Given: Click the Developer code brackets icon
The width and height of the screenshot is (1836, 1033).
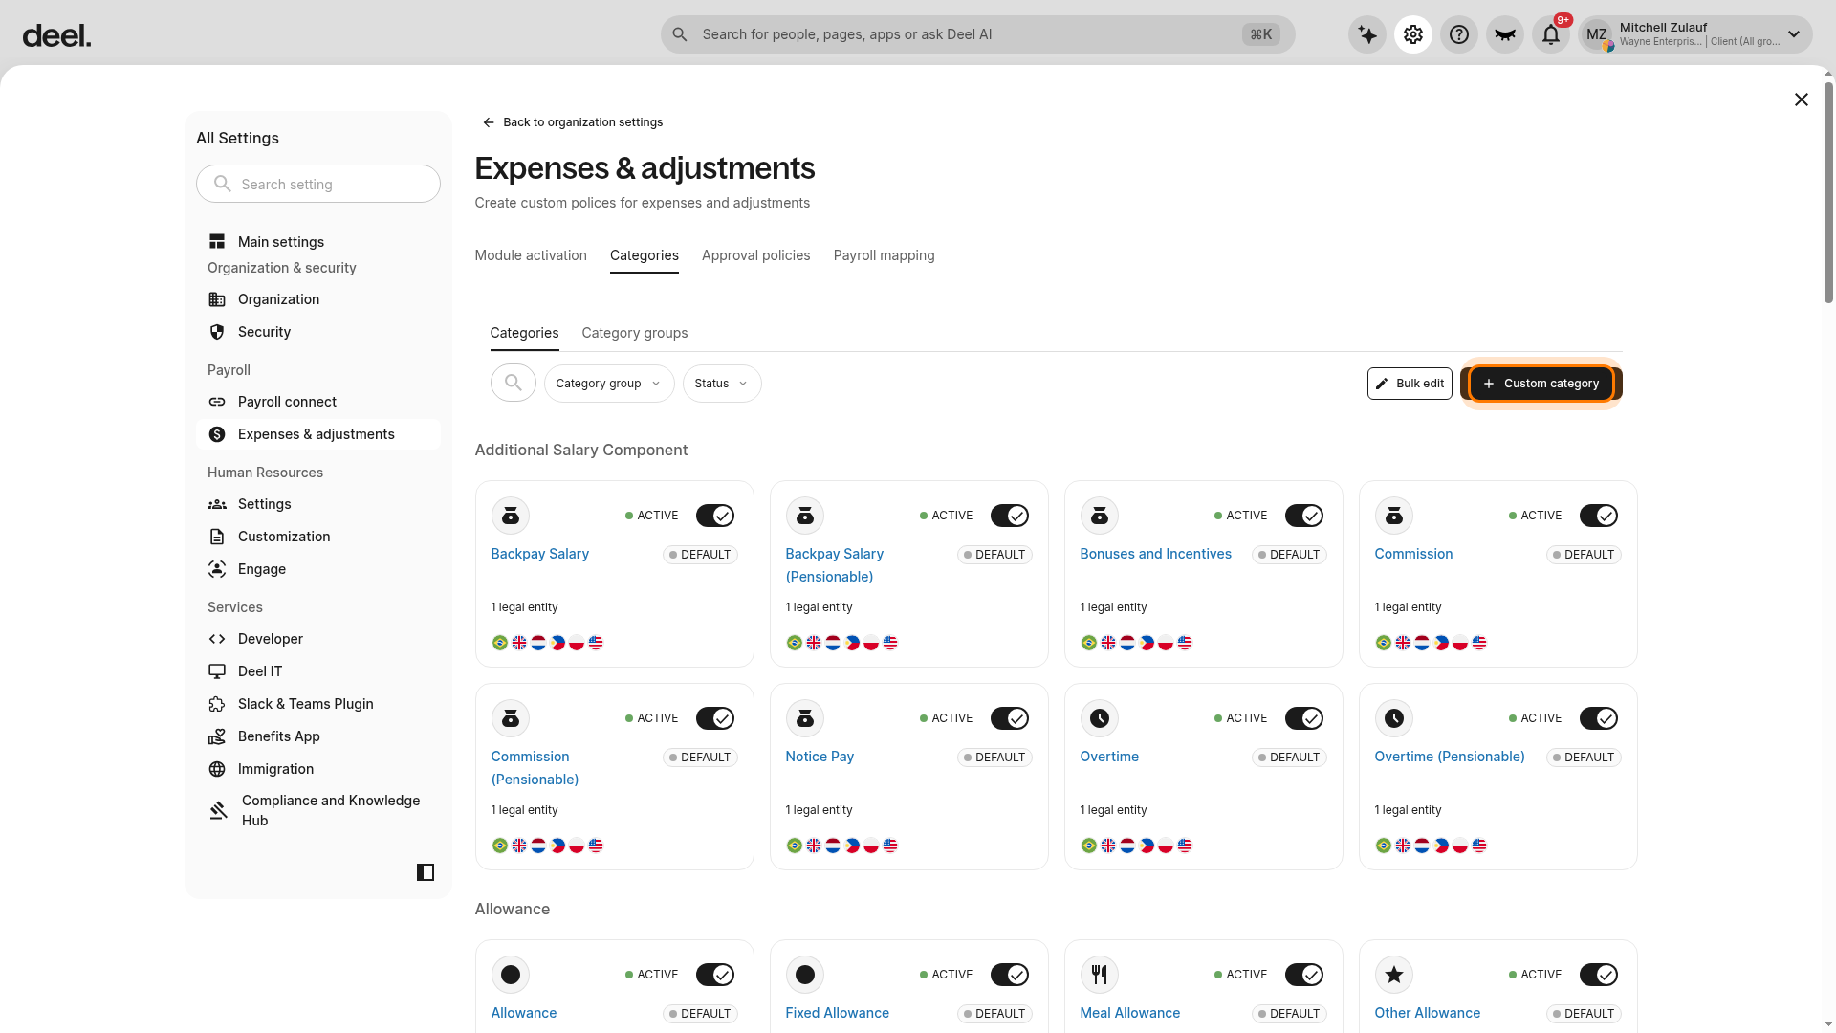Looking at the screenshot, I should (x=217, y=639).
